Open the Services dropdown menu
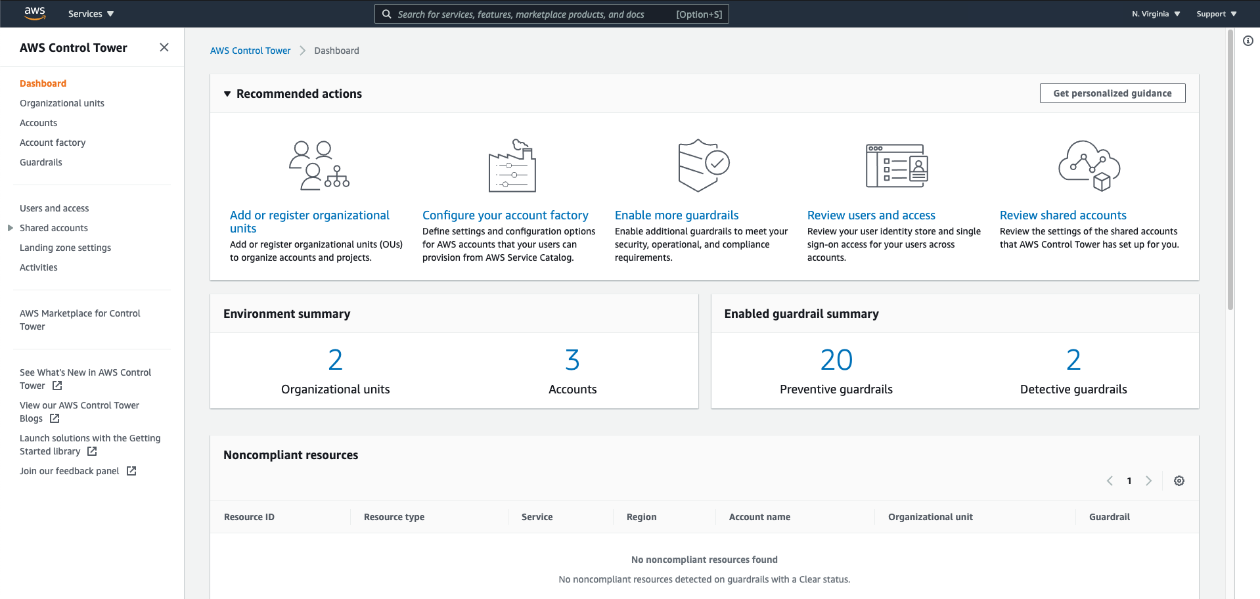 coord(91,14)
